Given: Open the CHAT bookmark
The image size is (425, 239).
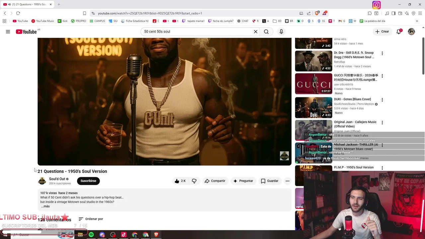Looking at the screenshot, I should pyautogui.click(x=243, y=21).
